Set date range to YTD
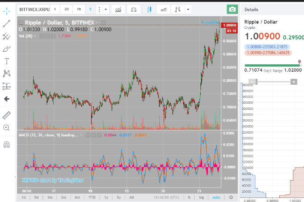The width and height of the screenshot is (304, 202). 92,197
